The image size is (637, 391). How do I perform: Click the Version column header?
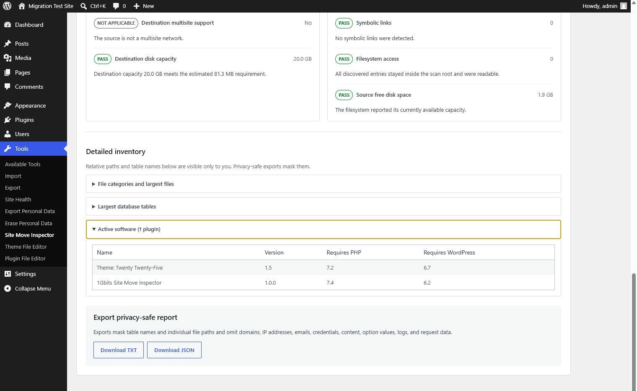click(274, 252)
